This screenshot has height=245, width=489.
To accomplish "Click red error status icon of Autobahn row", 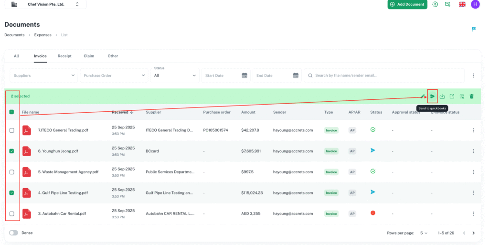I will pos(372,213).
